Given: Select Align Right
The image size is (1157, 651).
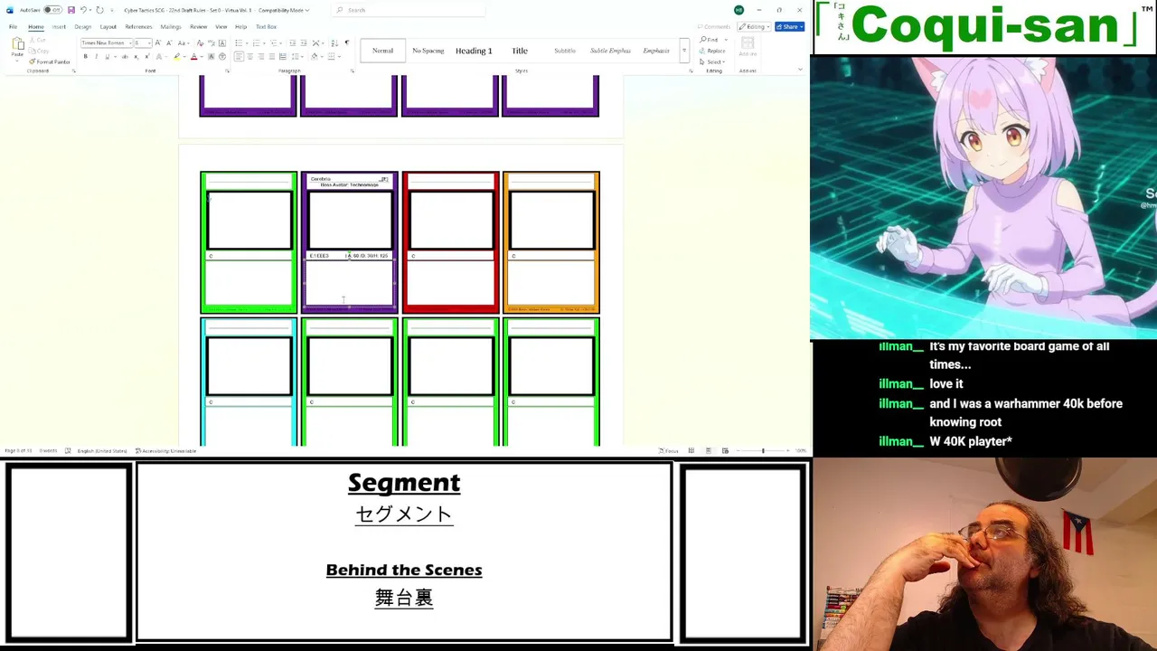Looking at the screenshot, I should pos(261,56).
